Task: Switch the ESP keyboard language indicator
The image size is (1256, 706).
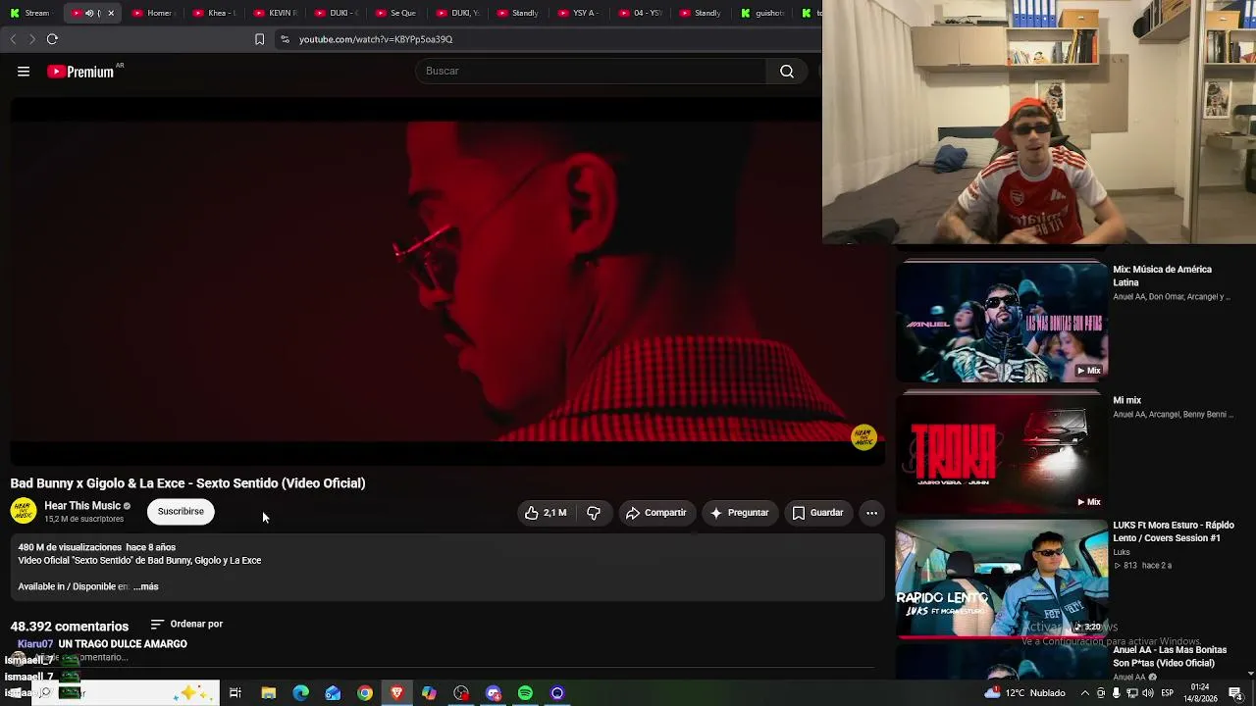Action: click(x=1169, y=693)
